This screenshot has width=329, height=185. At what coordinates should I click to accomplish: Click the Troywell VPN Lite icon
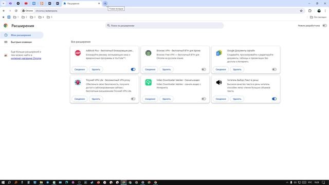(78, 82)
